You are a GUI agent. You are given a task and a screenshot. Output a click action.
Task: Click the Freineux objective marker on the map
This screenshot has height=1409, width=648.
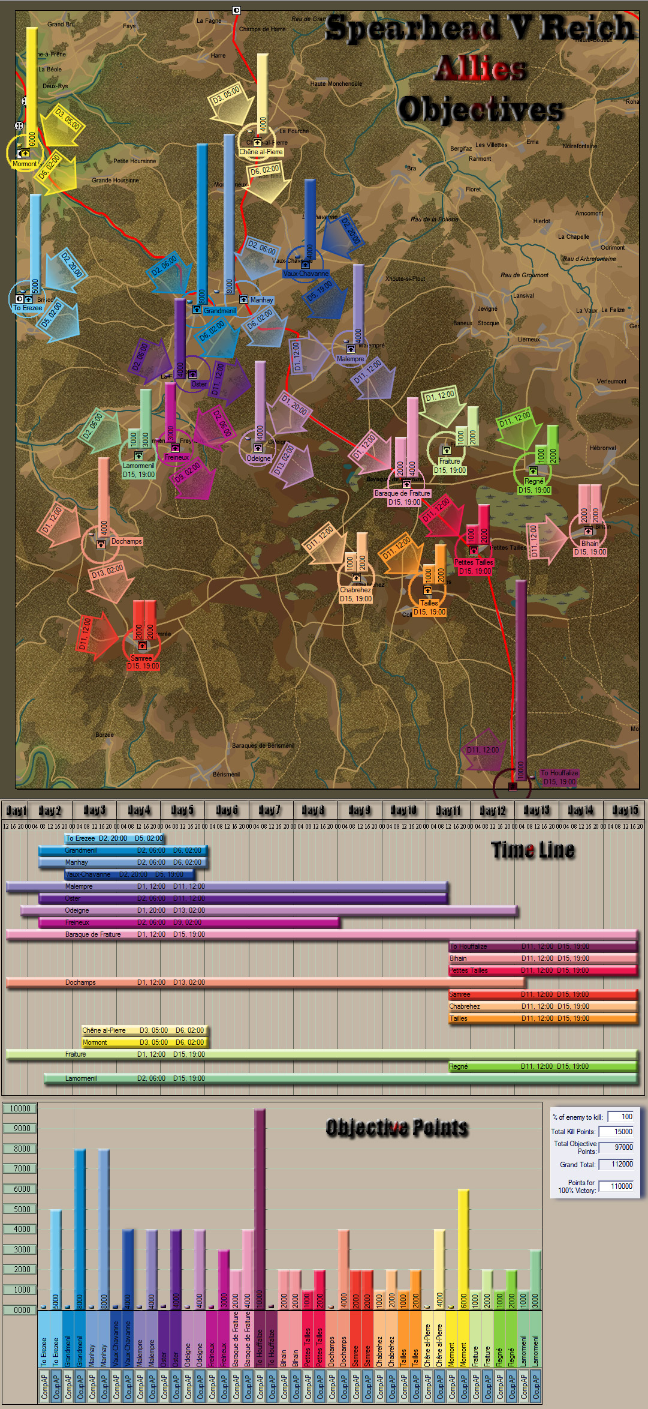pyautogui.click(x=175, y=448)
